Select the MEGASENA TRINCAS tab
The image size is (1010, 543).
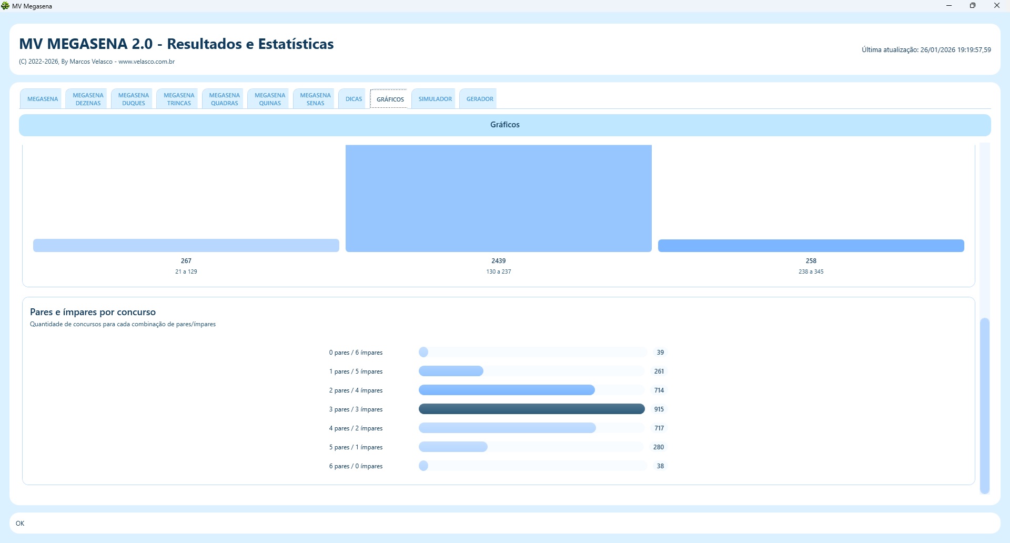pos(179,99)
